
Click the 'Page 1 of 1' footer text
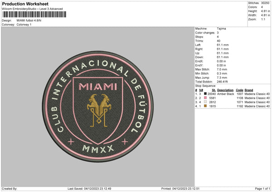[262, 188]
